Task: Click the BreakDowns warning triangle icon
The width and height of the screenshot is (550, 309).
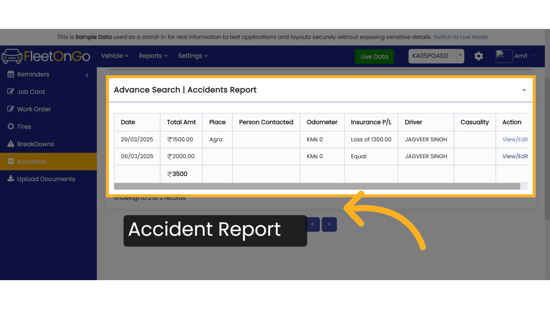Action: tap(11, 144)
